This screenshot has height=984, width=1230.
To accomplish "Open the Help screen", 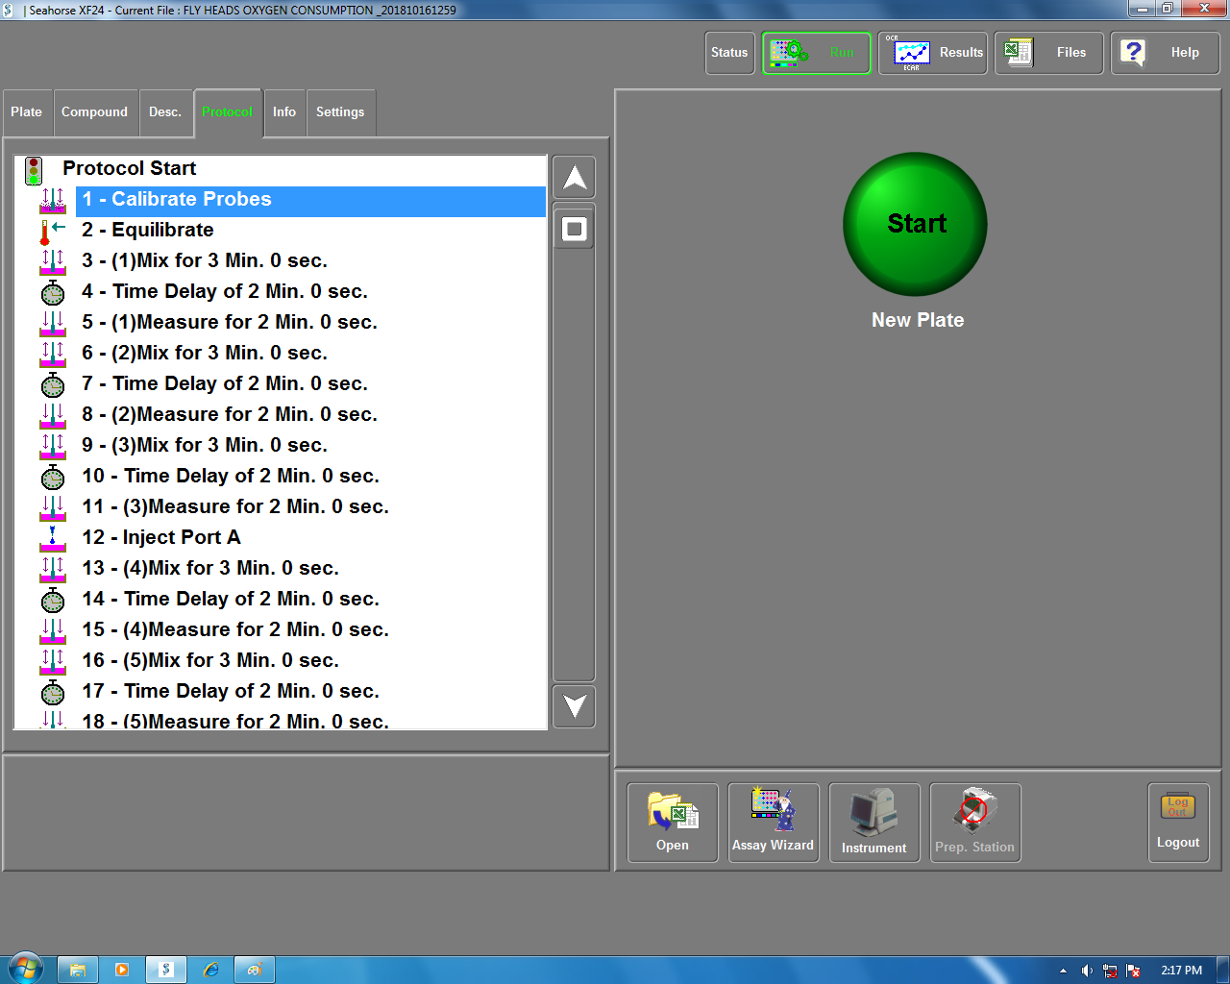I will [1166, 53].
